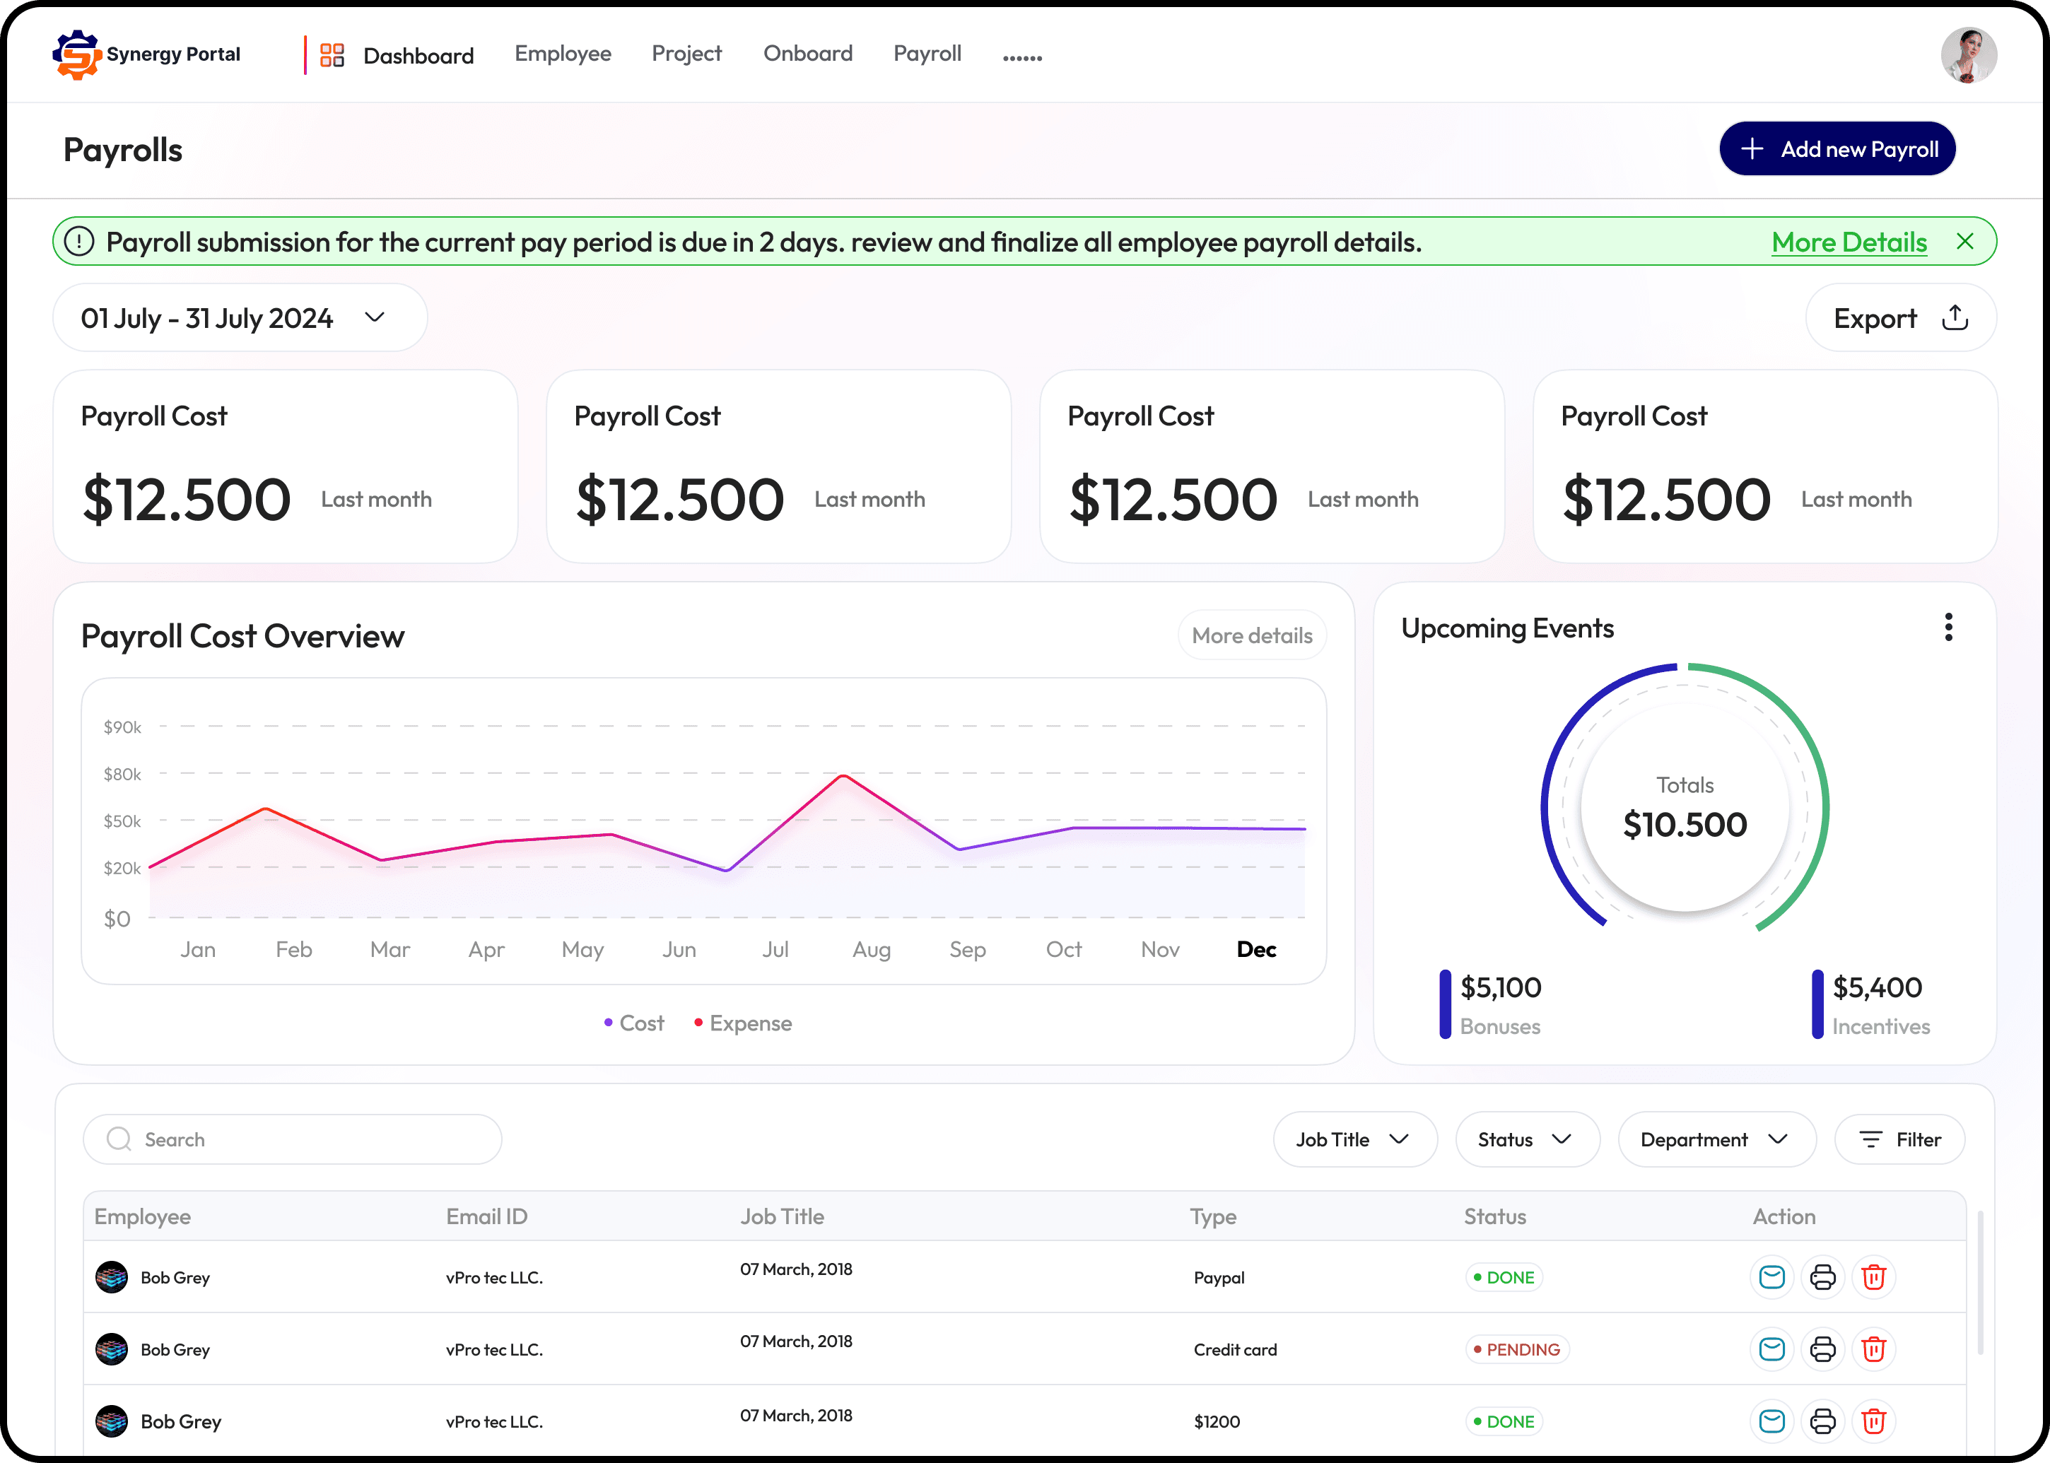The image size is (2050, 1463).
Task: Click the print icon in the PENDING row
Action: coord(1822,1349)
